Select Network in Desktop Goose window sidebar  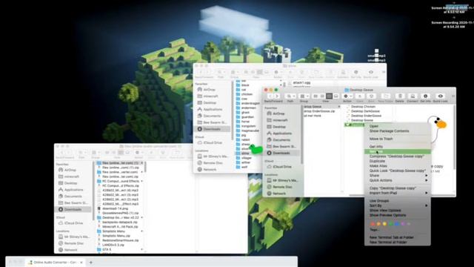[279, 194]
